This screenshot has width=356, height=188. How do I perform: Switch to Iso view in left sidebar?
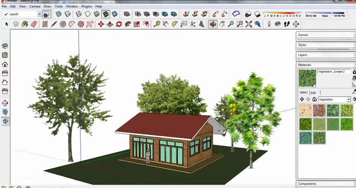tap(5, 46)
